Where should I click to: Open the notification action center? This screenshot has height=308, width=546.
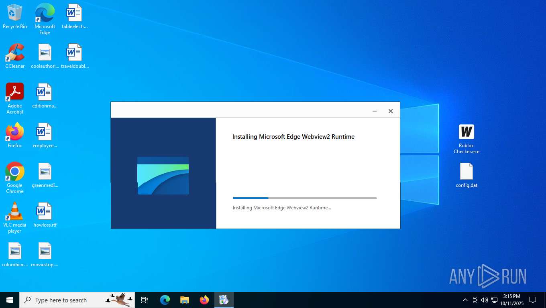coord(533,300)
